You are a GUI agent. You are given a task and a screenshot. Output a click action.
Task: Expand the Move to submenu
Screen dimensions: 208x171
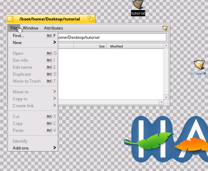(33, 92)
